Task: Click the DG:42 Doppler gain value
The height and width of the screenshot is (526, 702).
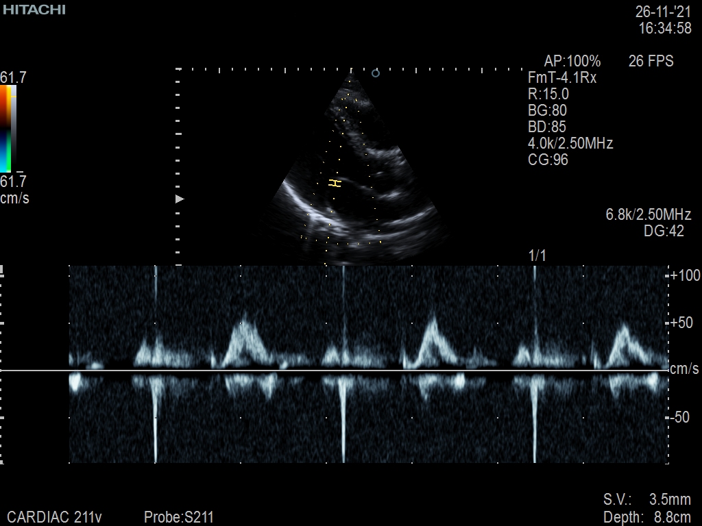Action: click(x=664, y=231)
